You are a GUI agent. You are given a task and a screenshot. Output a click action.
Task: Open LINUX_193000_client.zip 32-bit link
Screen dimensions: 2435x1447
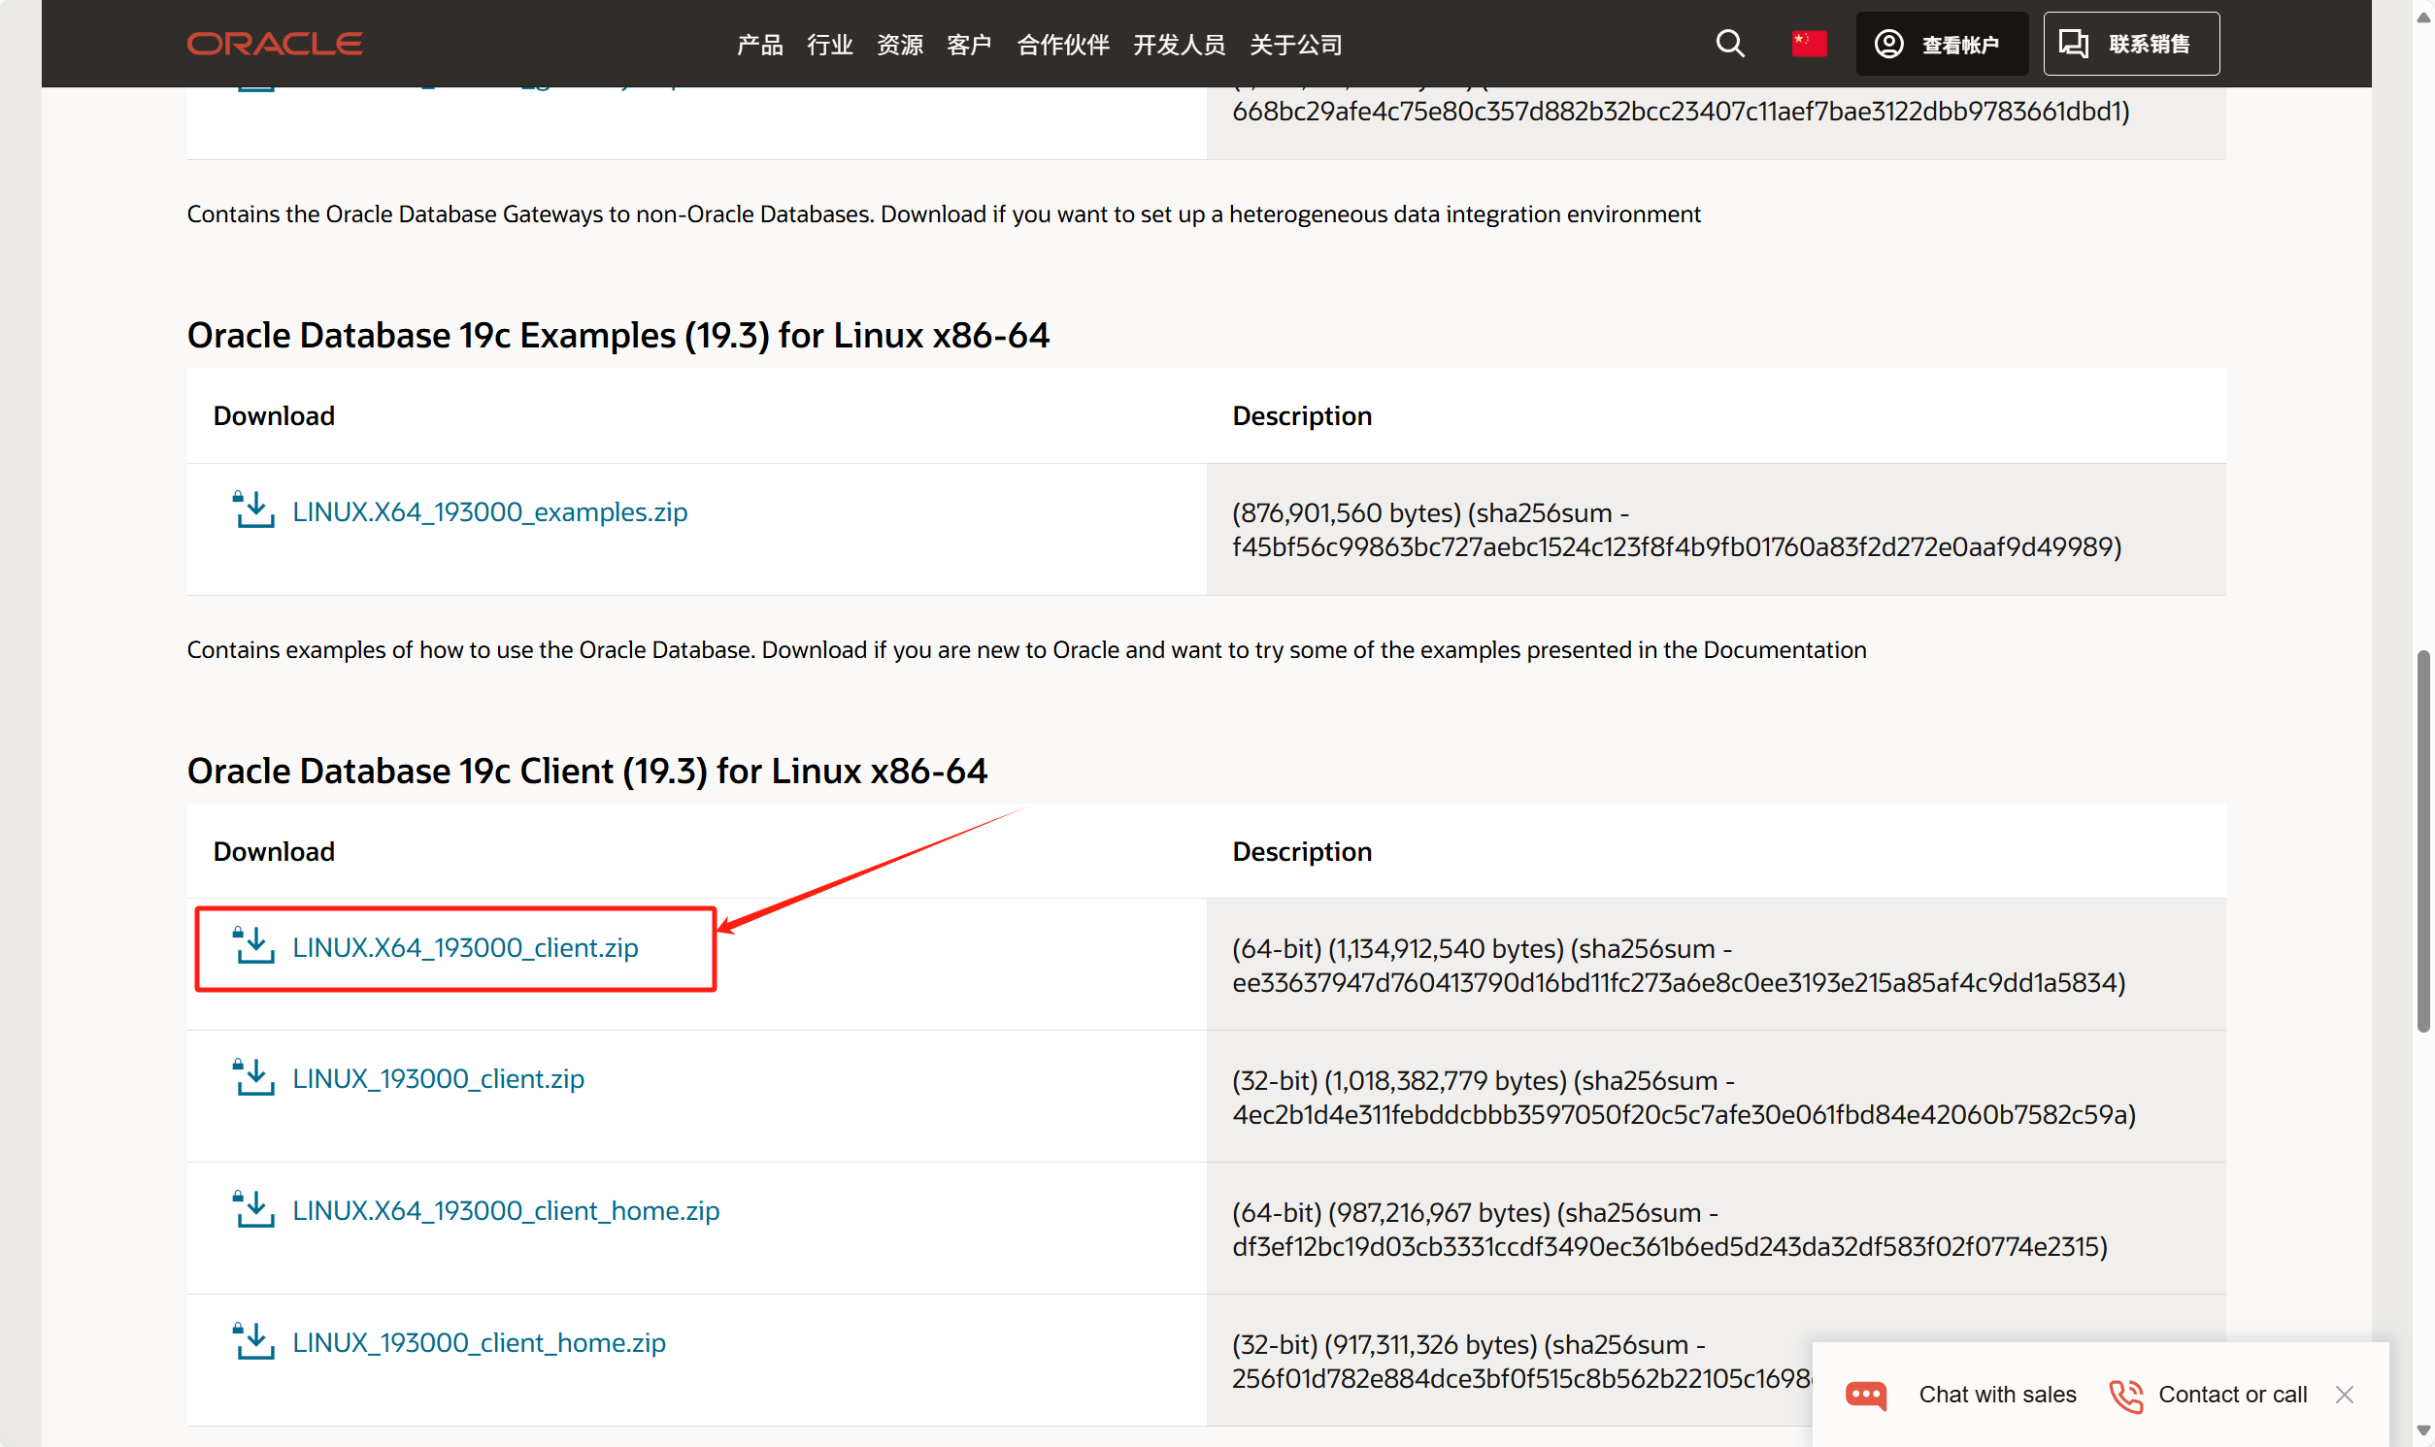[x=438, y=1078]
